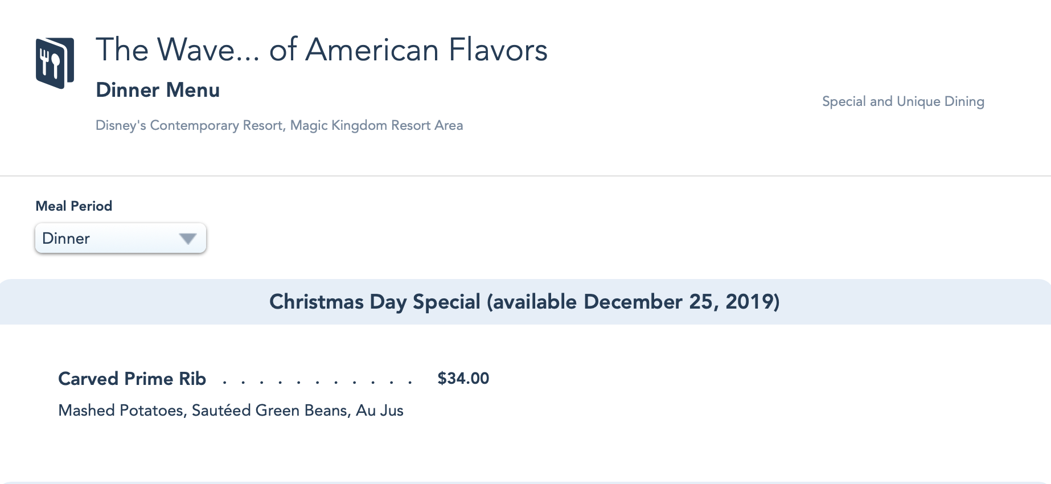This screenshot has width=1051, height=484.
Task: Click the fork-and-spoon menu book icon
Action: [55, 63]
